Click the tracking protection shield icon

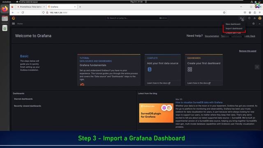click(43, 13)
